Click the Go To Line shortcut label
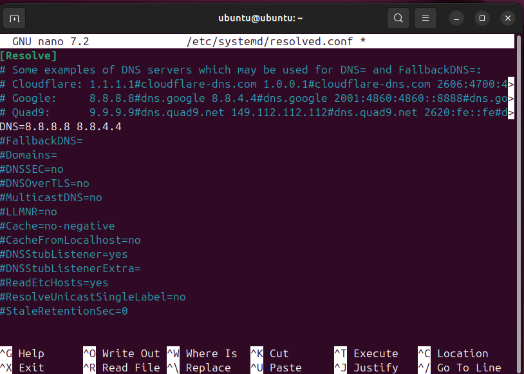524x374 pixels. (469, 368)
